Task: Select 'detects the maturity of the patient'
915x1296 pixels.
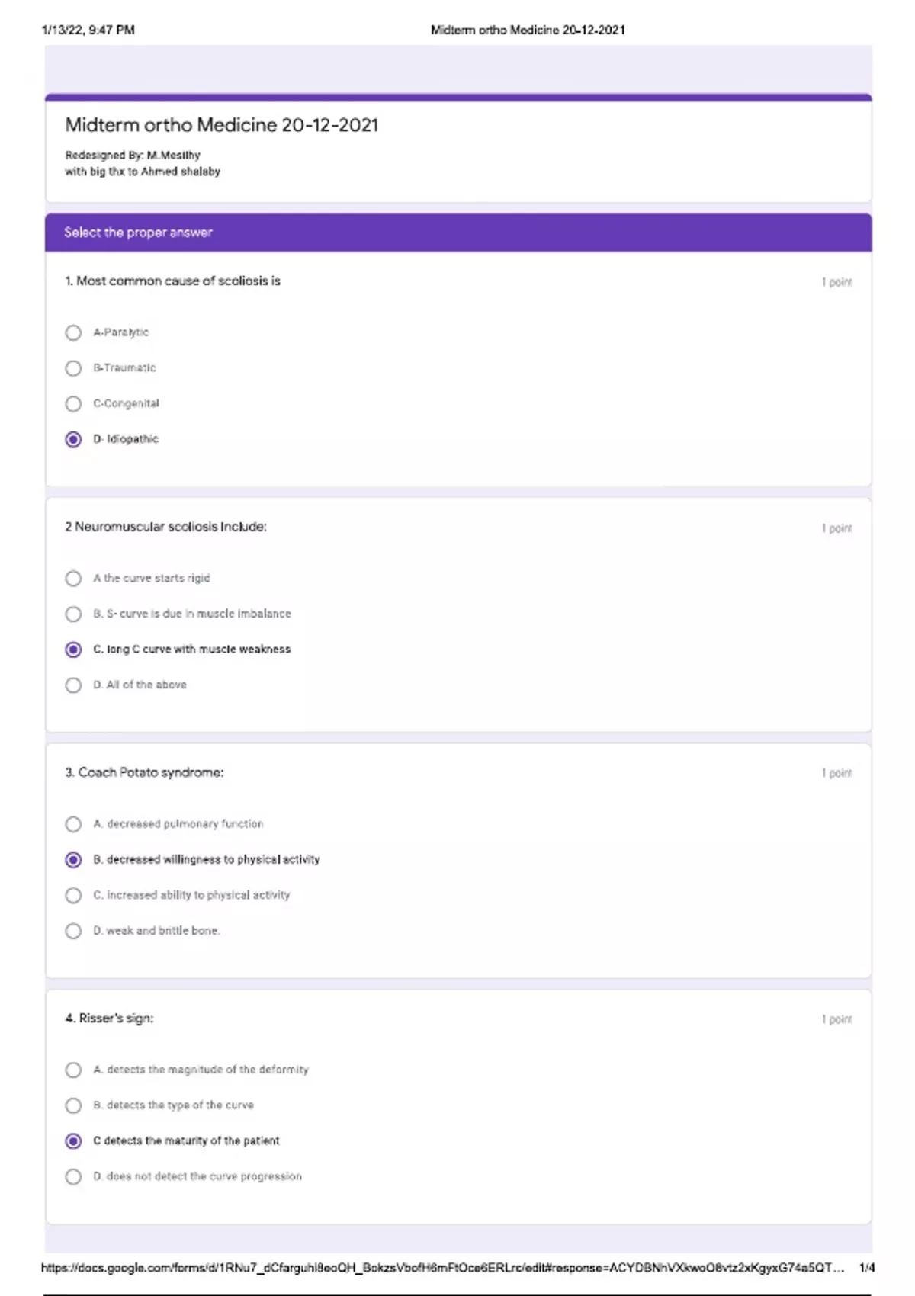Action: tap(73, 1141)
